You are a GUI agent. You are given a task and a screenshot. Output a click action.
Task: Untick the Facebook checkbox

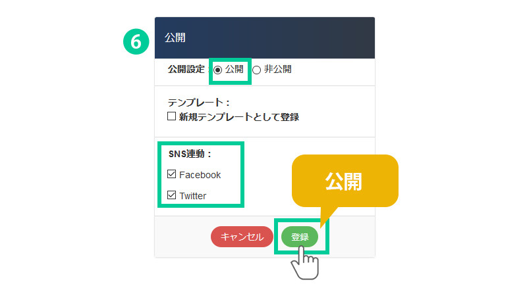(x=172, y=175)
